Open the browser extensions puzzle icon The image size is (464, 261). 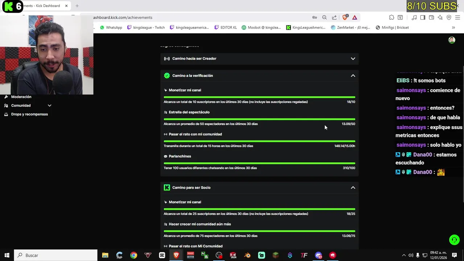tap(391, 17)
